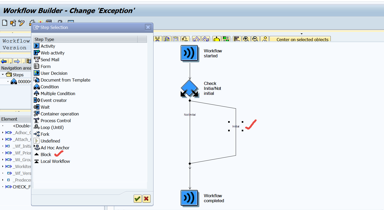The image size is (384, 210).
Task: Click the Center on selected objects button
Action: [300, 39]
